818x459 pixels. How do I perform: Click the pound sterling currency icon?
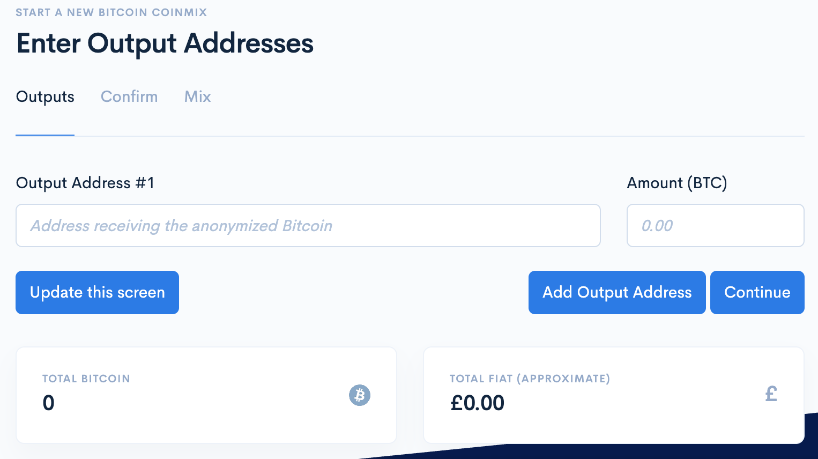click(771, 394)
